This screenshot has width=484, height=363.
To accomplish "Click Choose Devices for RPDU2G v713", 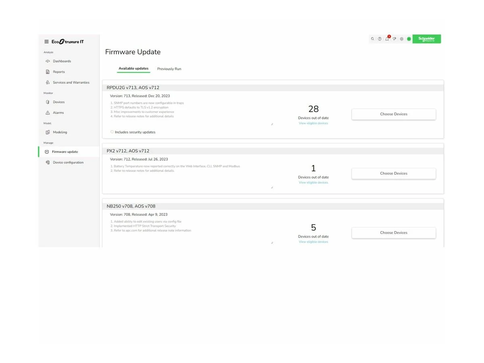I will coord(393,114).
